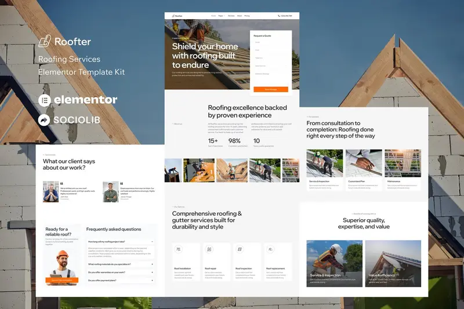Viewport: 464px width, 309px height.
Task: Open the Services menu item in the header
Action: click(231, 16)
